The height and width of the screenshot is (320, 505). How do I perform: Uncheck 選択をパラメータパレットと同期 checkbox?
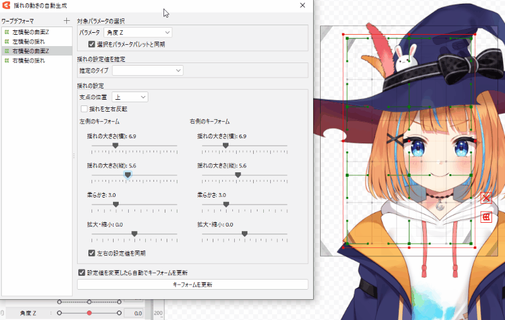[92, 44]
